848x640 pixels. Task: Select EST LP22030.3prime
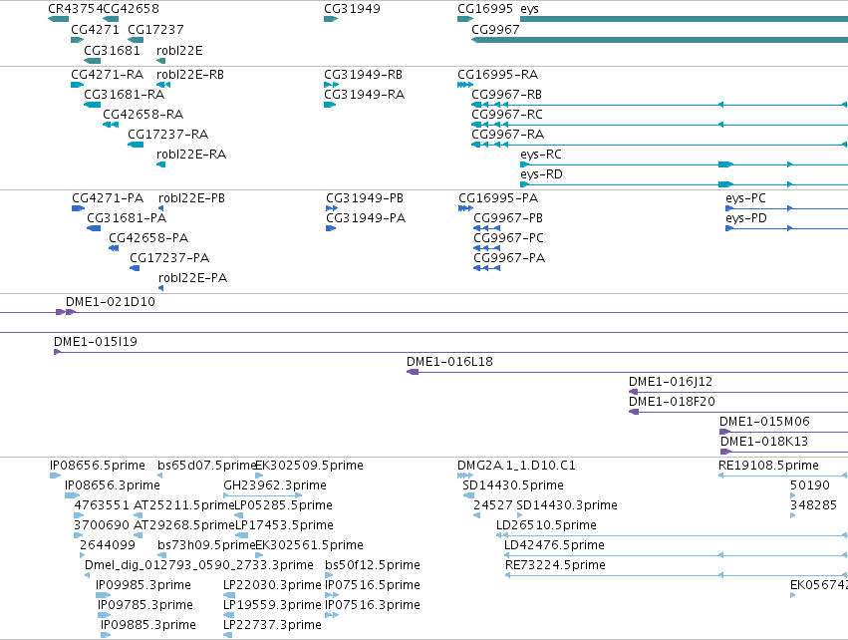pos(272,586)
